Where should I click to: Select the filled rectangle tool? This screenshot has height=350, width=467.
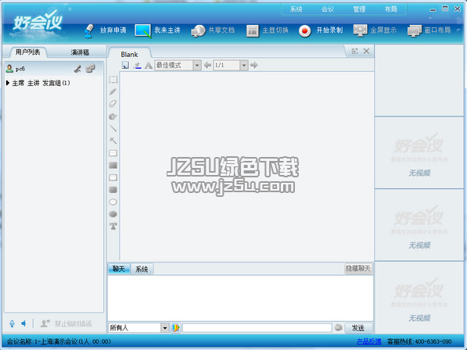[x=113, y=166]
